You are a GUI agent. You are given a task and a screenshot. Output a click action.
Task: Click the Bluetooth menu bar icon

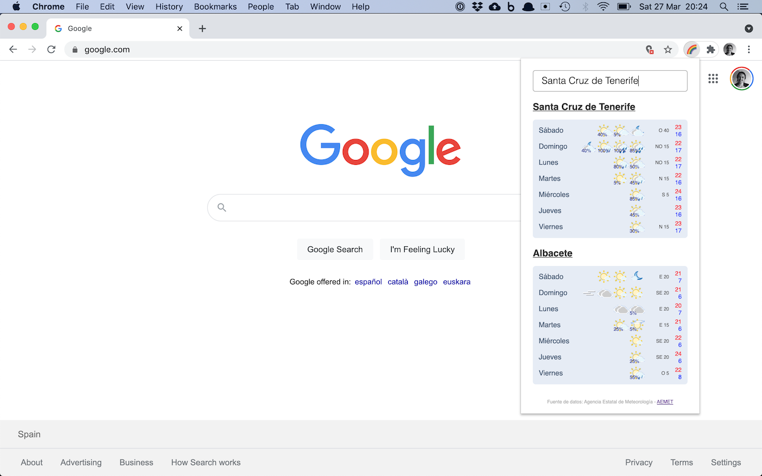585,7
